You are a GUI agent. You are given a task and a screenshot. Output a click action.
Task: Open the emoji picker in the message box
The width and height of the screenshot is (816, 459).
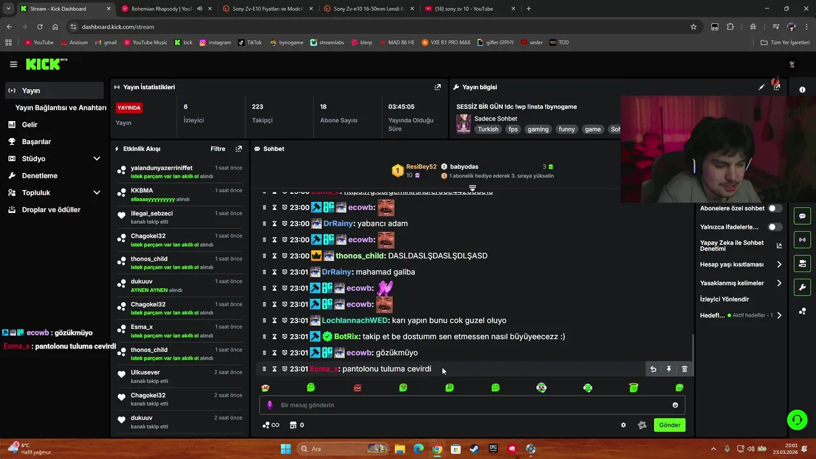(x=675, y=405)
